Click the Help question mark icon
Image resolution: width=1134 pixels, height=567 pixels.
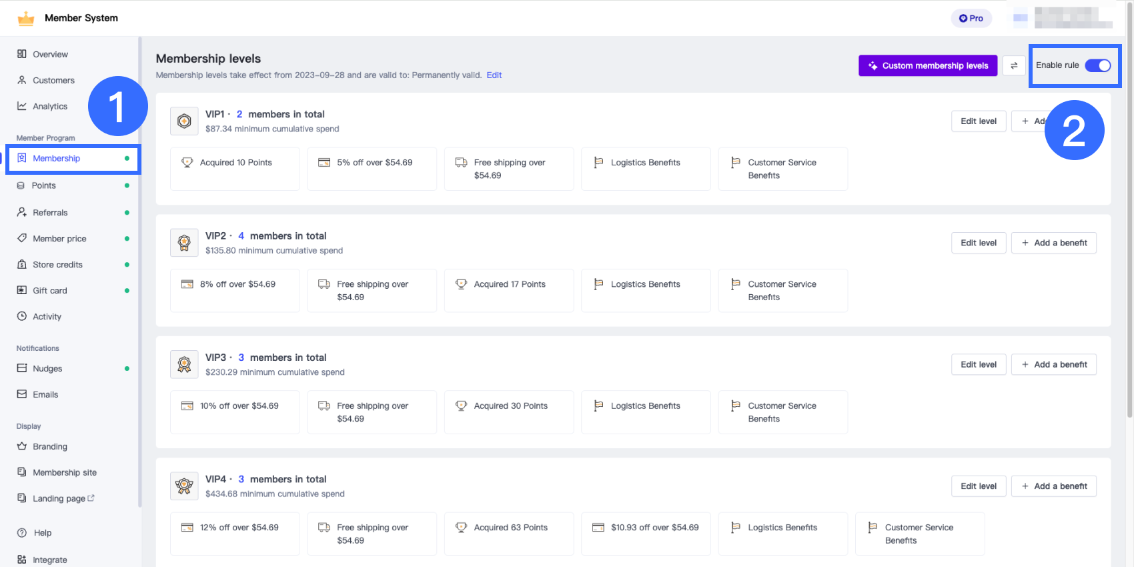22,533
